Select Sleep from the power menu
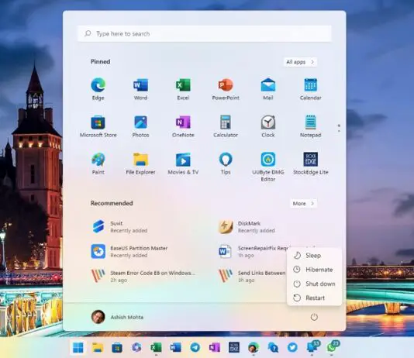This screenshot has height=358, width=414. pos(314,256)
